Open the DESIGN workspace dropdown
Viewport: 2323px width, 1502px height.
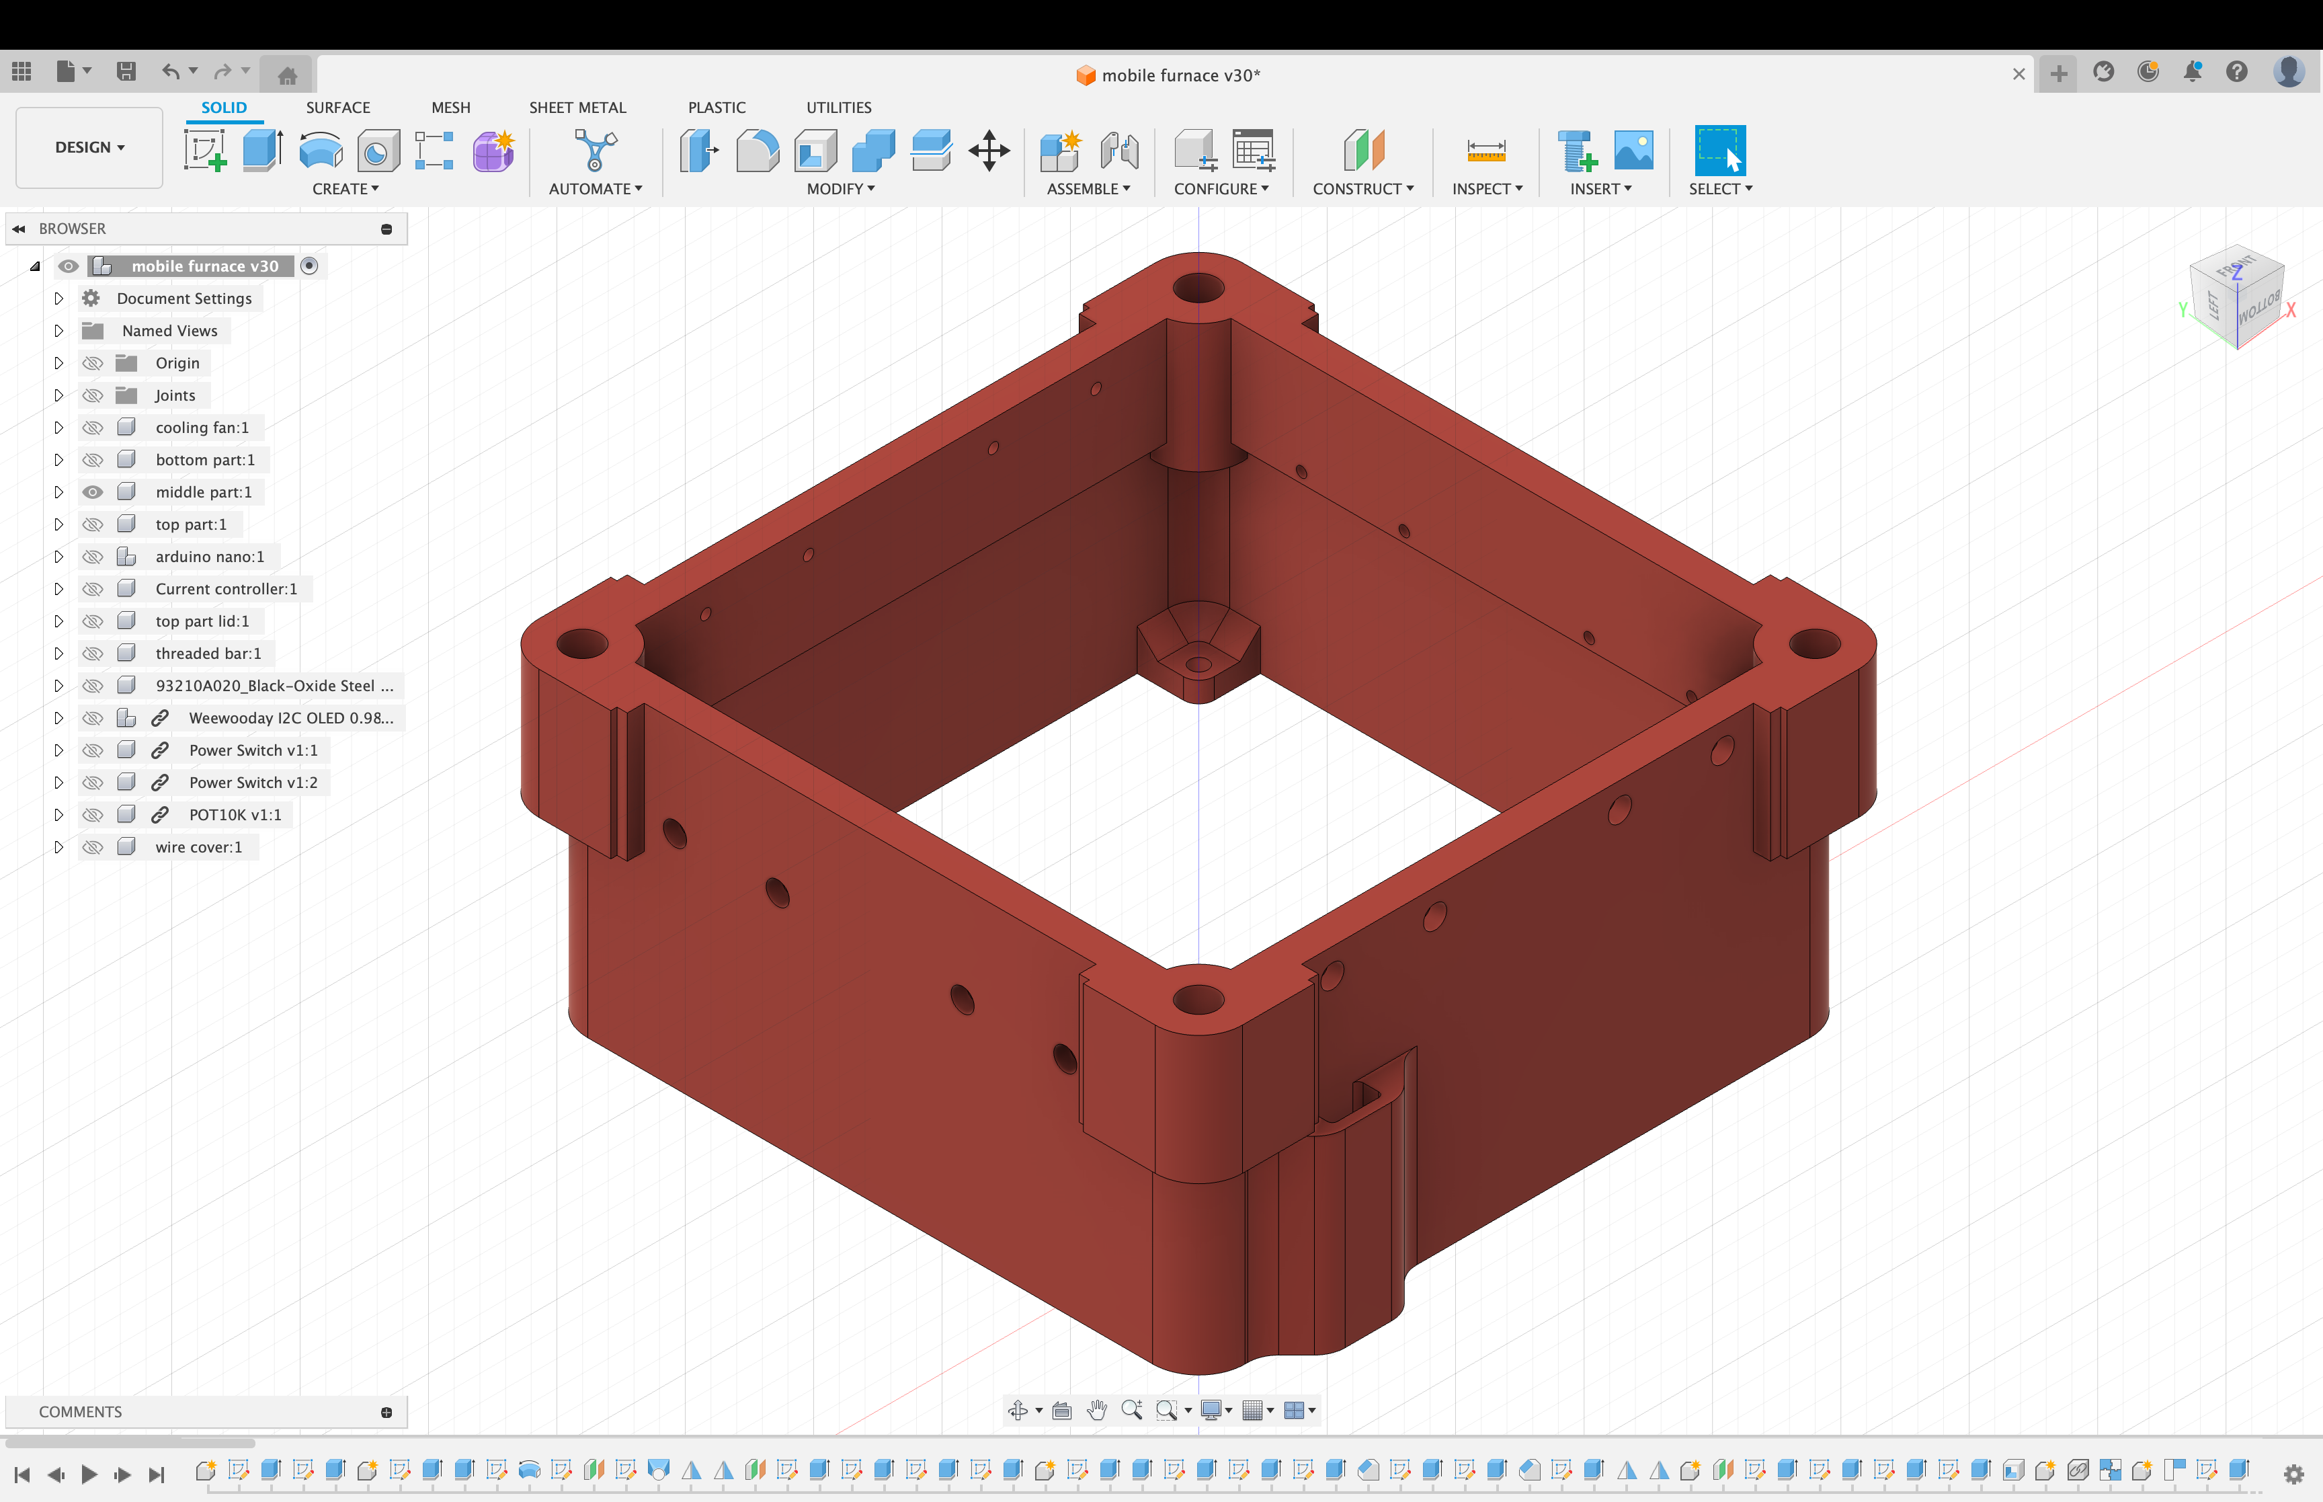pos(89,147)
